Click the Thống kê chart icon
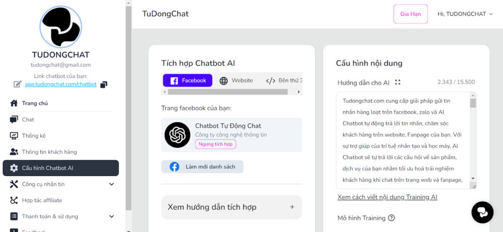Viewport: 503px width, 232px height. click(14, 136)
